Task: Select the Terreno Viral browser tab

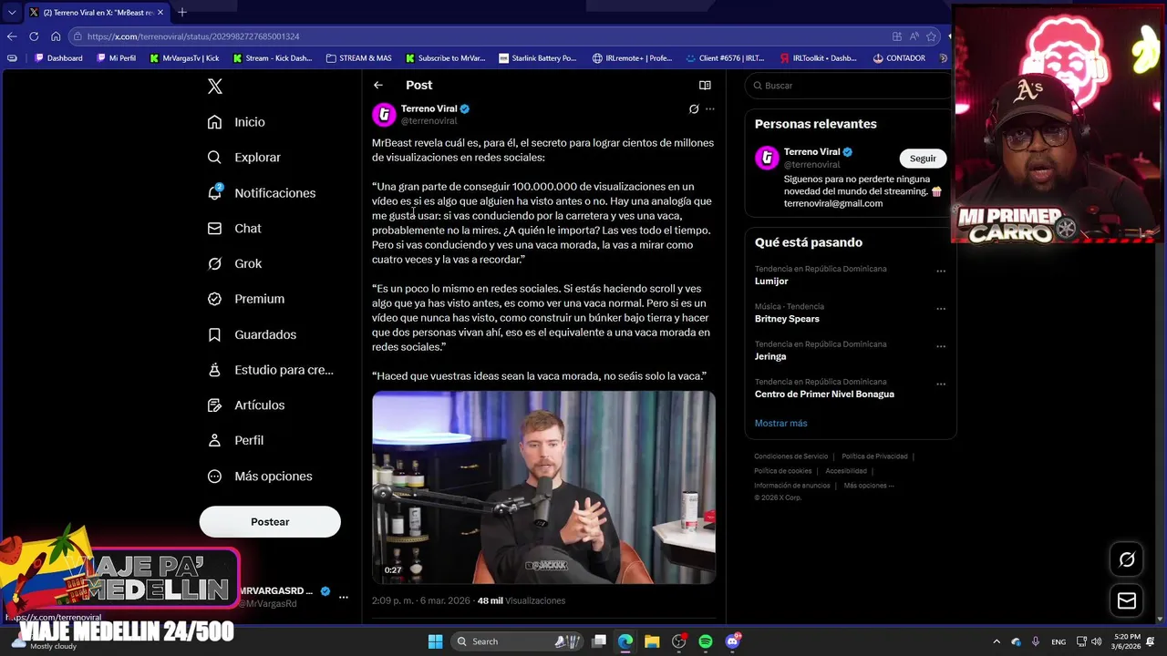Action: (96, 12)
